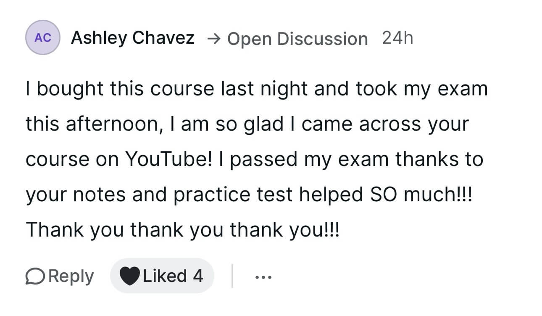Click the word Liked
This screenshot has height=316, width=542.
(165, 276)
